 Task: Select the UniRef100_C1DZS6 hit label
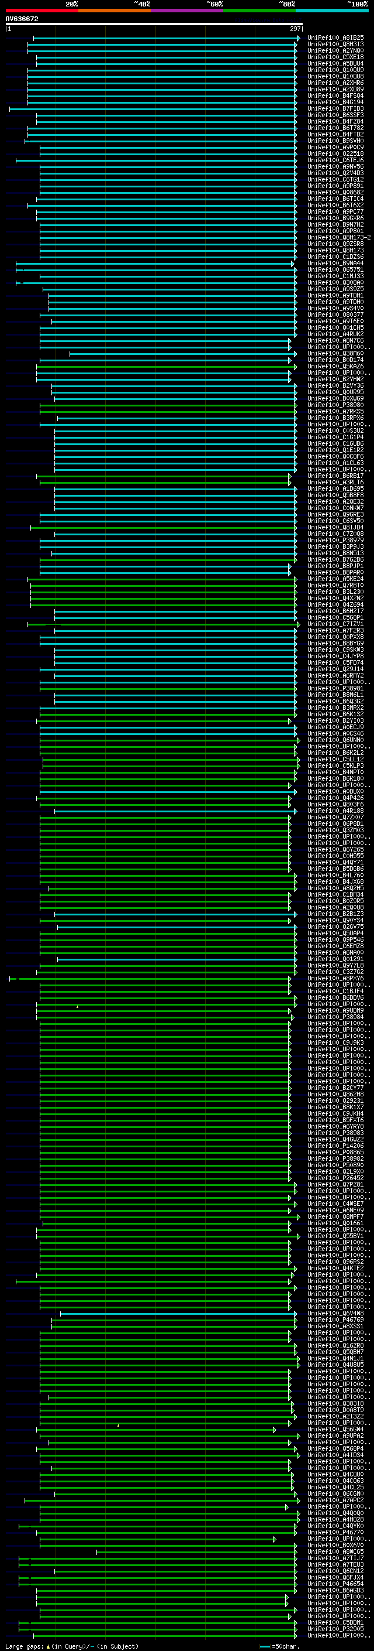(335, 257)
